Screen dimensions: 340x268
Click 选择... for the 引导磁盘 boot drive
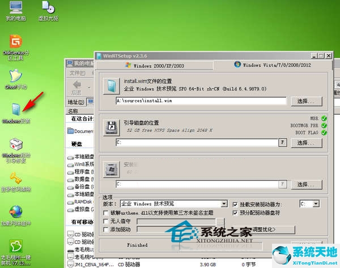pos(306,142)
